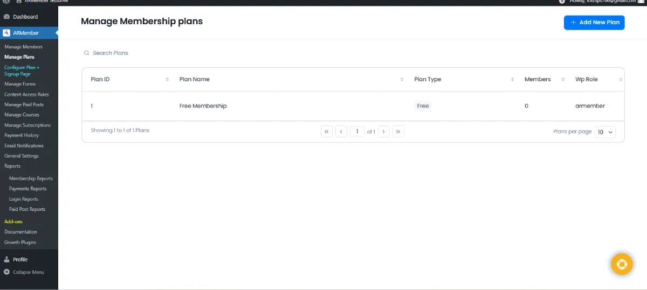Open the Plans per page dropdown

pos(605,132)
